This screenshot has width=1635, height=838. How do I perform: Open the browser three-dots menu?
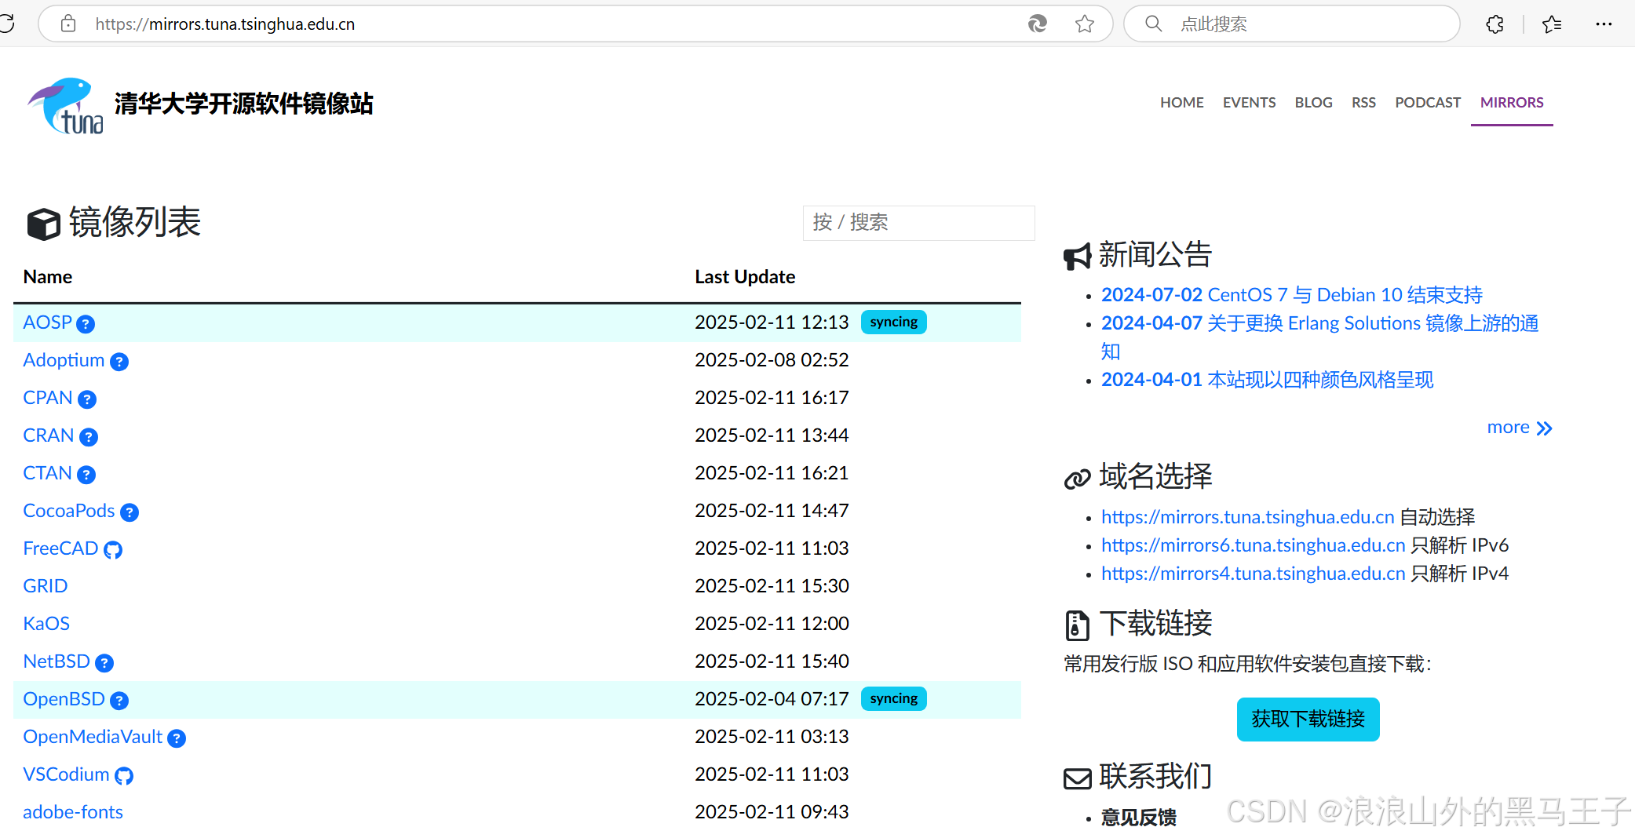(1604, 24)
